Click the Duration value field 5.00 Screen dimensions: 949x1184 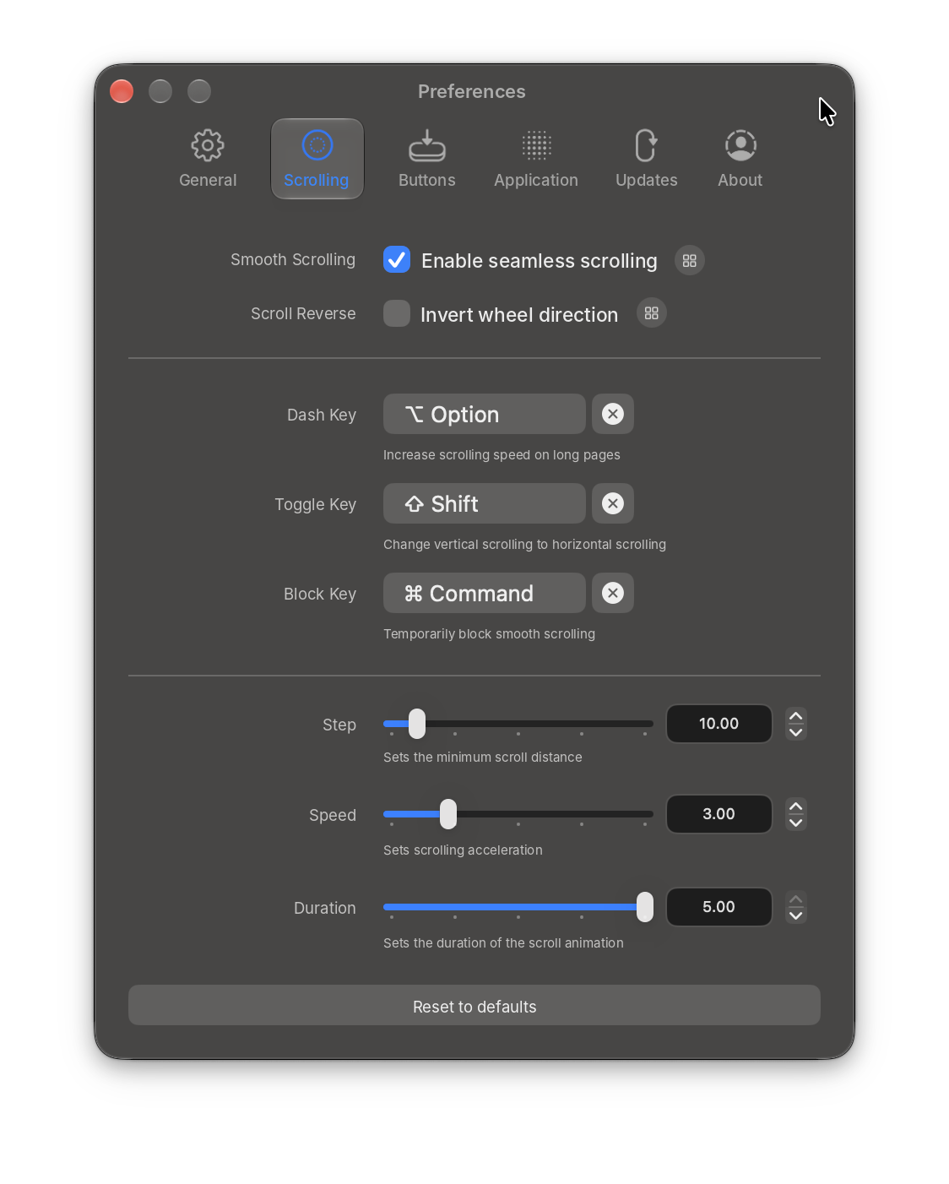719,907
